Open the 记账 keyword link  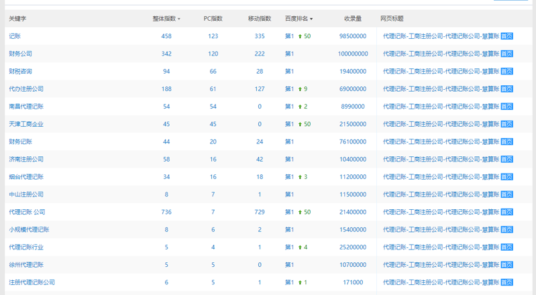(x=15, y=36)
